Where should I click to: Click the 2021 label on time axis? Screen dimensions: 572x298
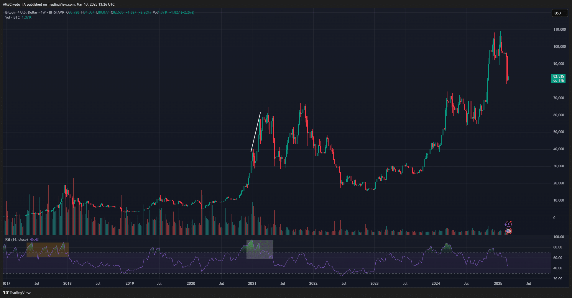[252, 284]
